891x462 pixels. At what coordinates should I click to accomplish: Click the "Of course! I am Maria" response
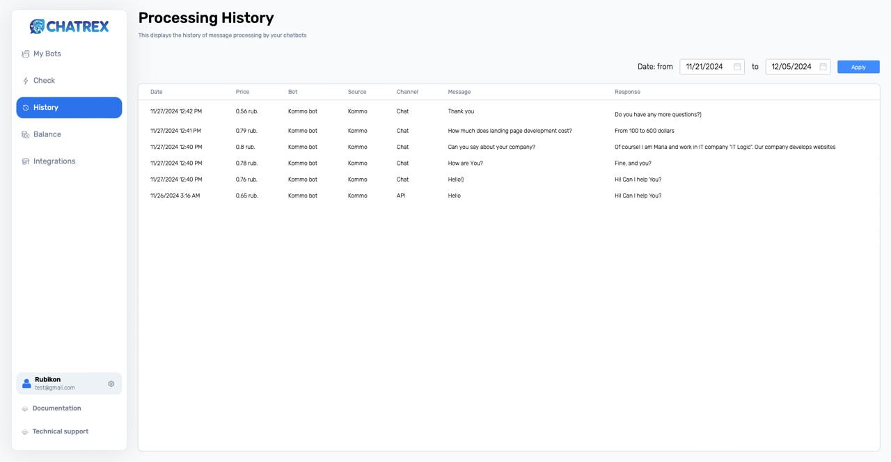coord(725,147)
